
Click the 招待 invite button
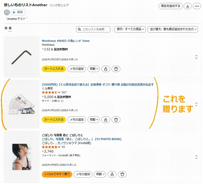pyautogui.click(x=18, y=12)
